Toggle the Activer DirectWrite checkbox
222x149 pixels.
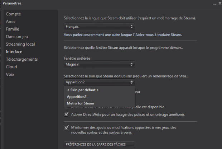click(x=66, y=115)
